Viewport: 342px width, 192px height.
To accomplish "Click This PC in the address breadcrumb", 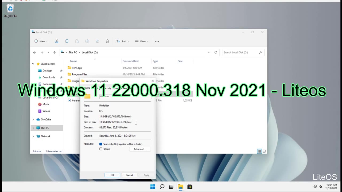I will 73,53.
